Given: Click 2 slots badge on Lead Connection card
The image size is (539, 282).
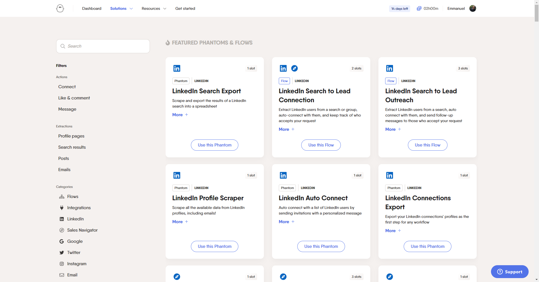Looking at the screenshot, I should (356, 68).
